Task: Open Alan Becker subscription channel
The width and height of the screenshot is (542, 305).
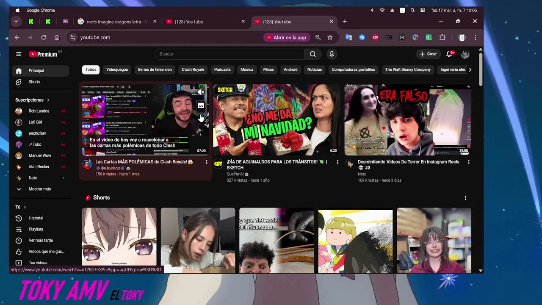Action: pyautogui.click(x=41, y=167)
